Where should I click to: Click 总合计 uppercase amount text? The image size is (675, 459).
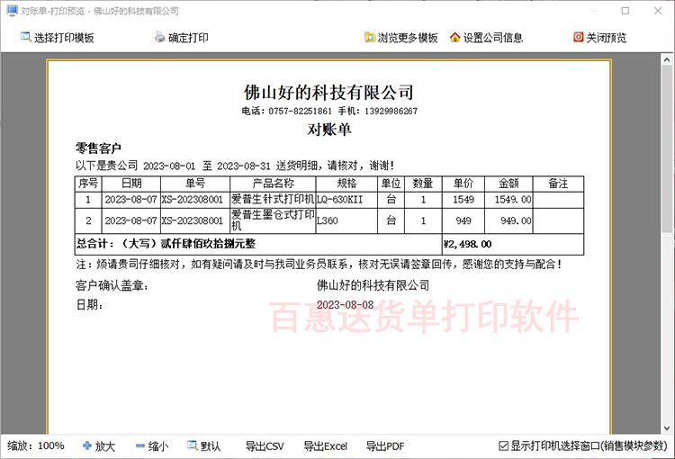point(166,244)
